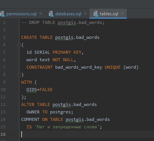Click line number 16 in gutter
The width and height of the screenshot is (154, 141).
3,134
